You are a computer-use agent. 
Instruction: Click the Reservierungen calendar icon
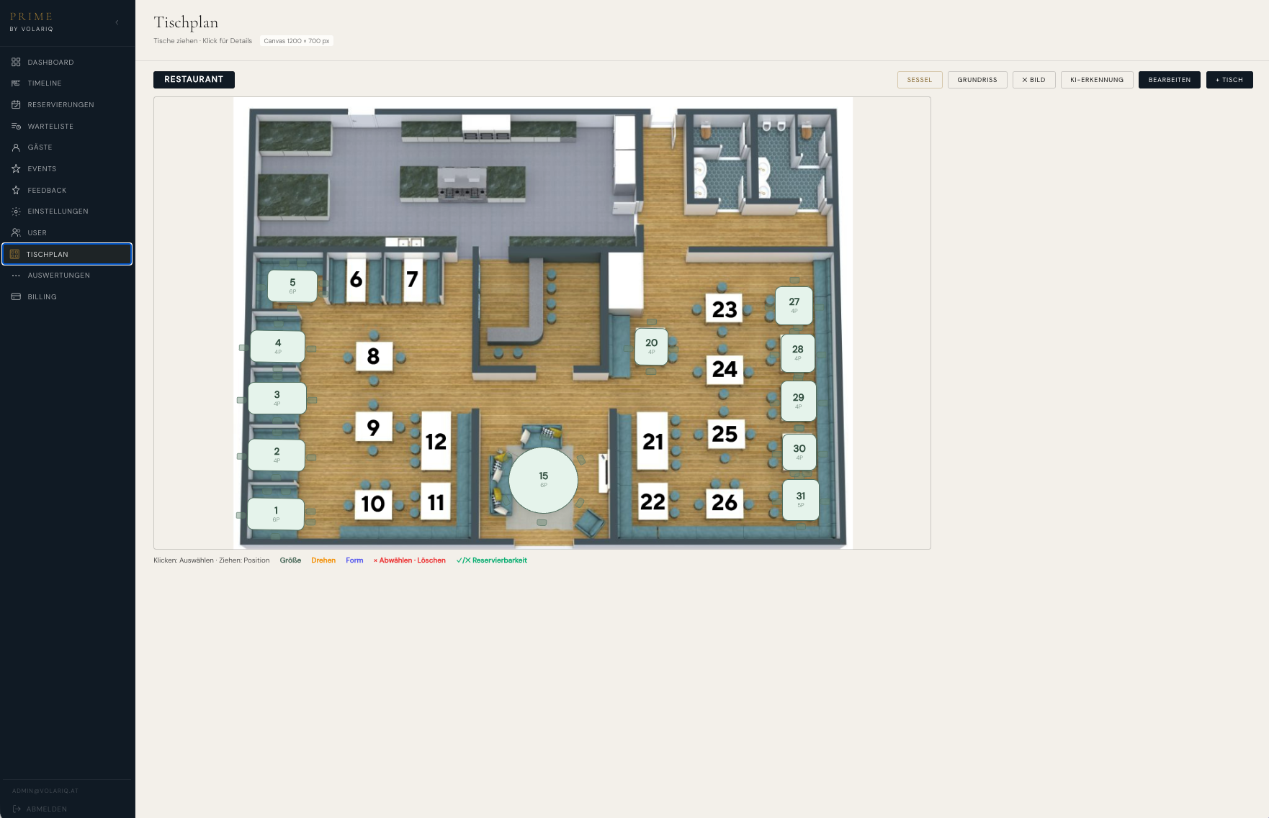16,105
